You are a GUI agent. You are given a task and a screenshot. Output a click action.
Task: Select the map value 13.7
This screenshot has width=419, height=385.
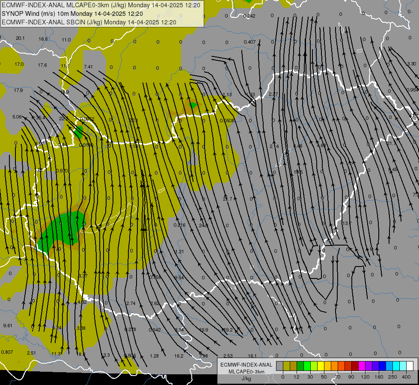(x=347, y=223)
